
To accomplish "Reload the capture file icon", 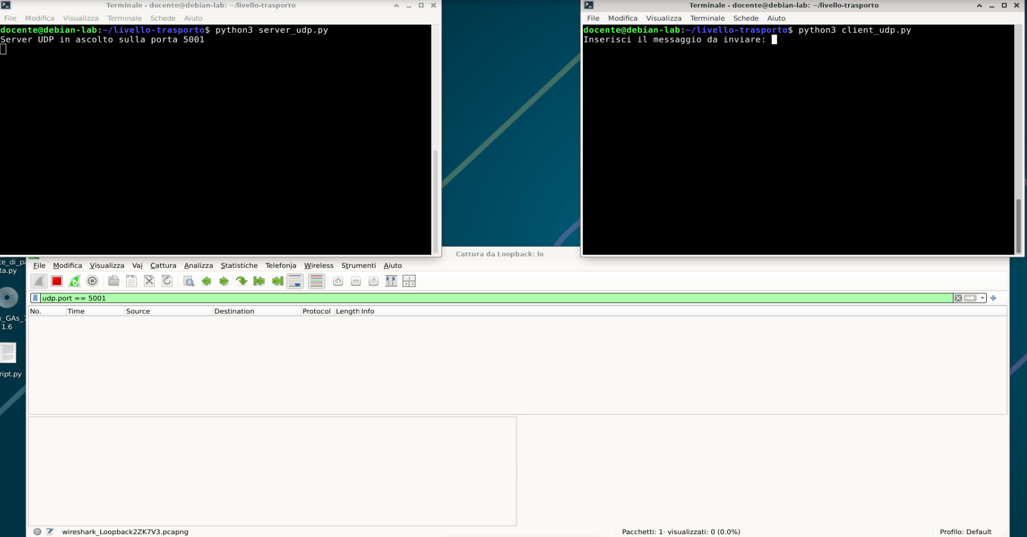I will click(x=167, y=281).
